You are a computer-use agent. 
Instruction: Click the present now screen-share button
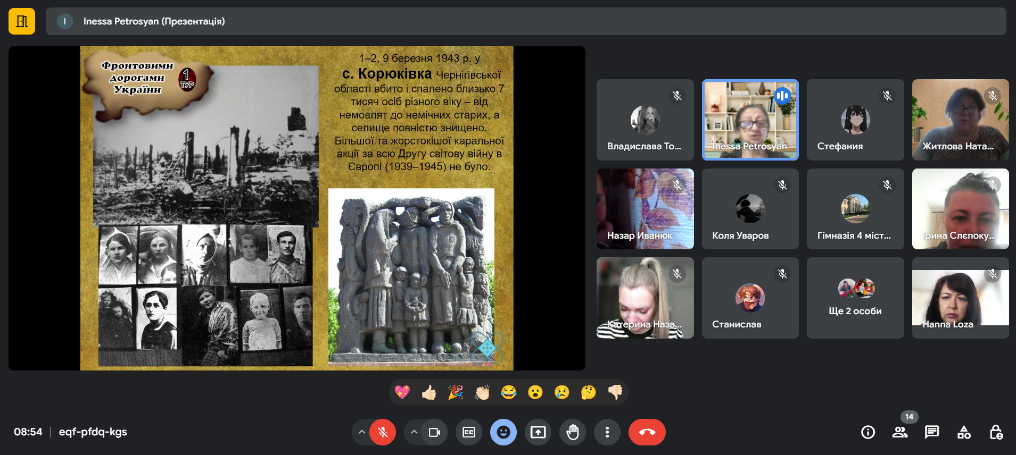pyautogui.click(x=538, y=432)
